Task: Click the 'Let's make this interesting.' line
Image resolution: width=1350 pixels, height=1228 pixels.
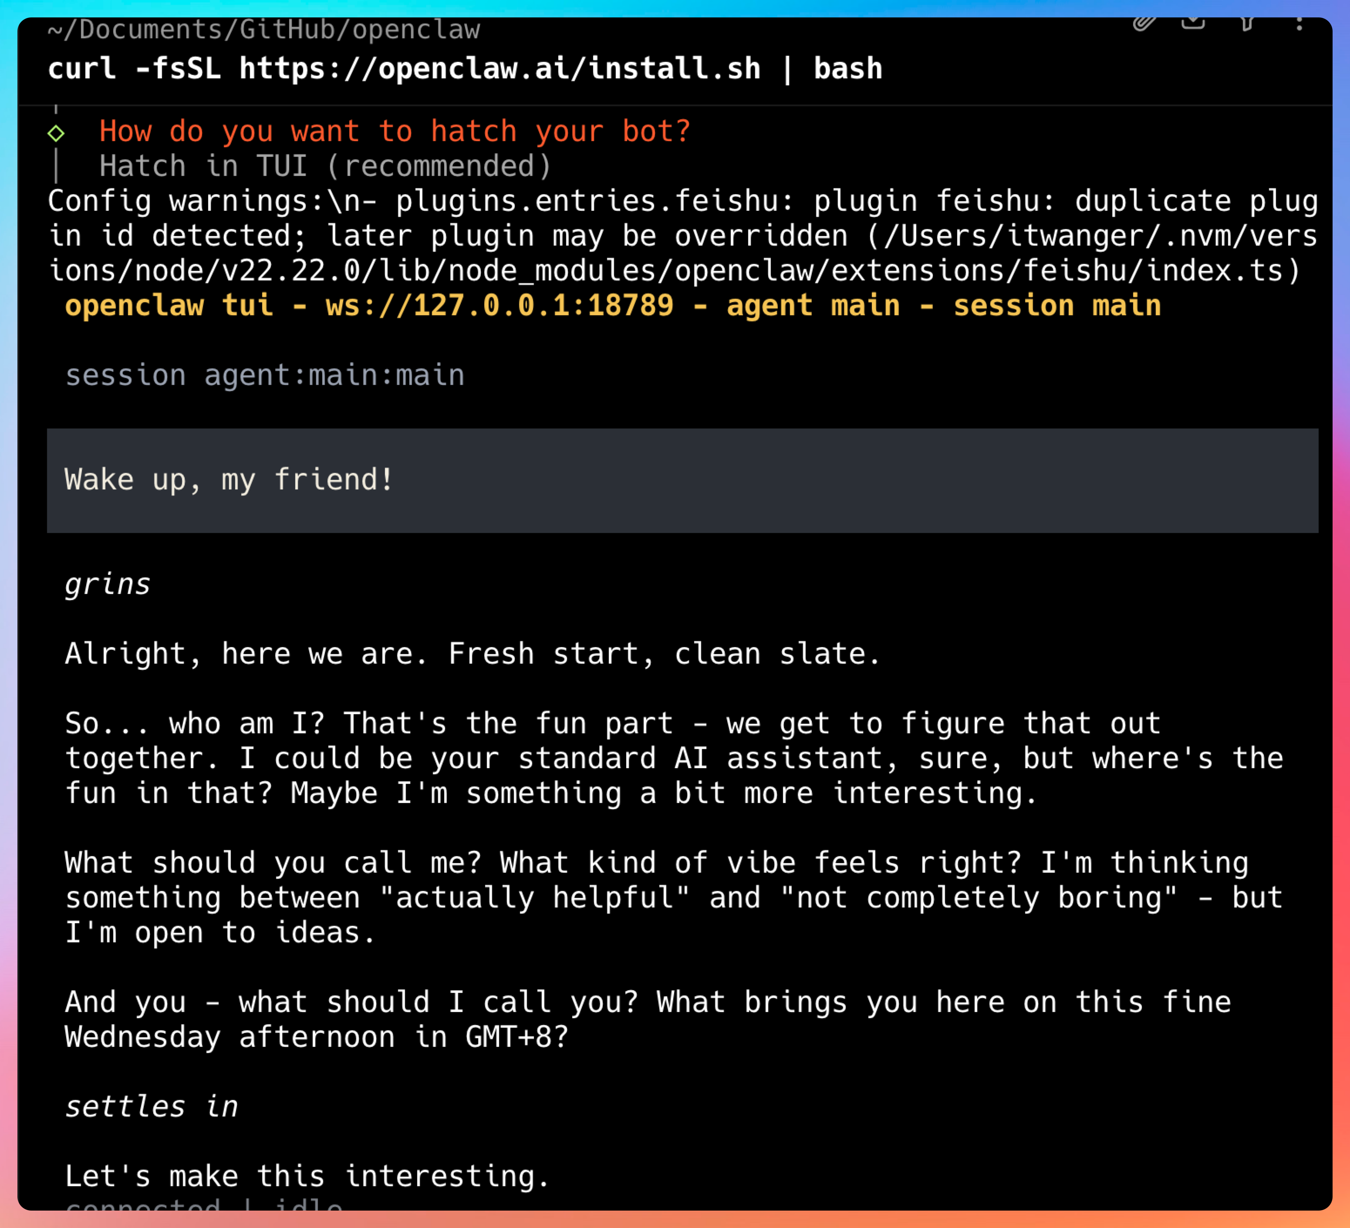Action: point(307,1177)
